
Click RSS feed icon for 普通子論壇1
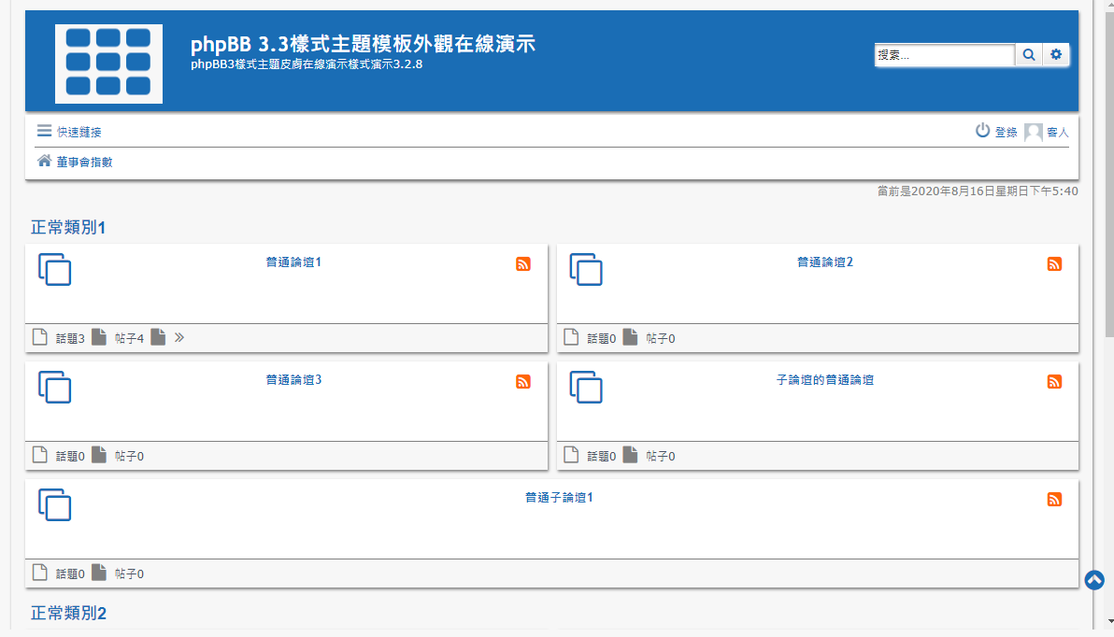tap(1054, 500)
